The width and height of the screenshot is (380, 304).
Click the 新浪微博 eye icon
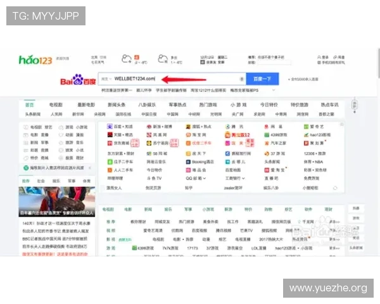click(x=149, y=127)
